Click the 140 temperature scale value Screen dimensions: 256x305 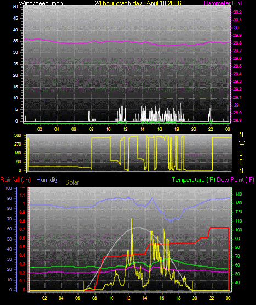coord(238,194)
